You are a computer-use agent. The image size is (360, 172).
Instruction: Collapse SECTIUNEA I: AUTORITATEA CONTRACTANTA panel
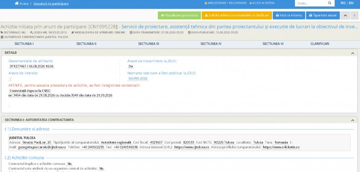point(352,120)
